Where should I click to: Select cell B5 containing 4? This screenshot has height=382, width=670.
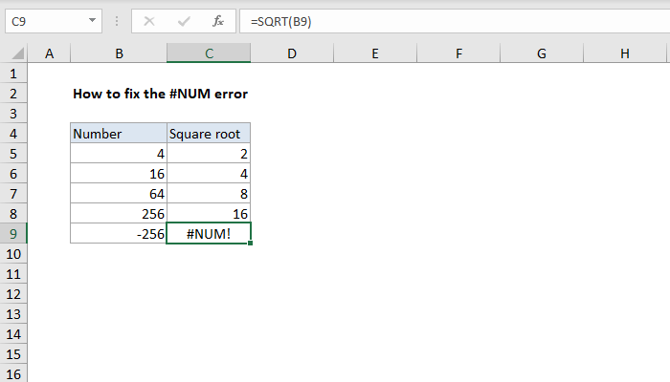pyautogui.click(x=119, y=154)
